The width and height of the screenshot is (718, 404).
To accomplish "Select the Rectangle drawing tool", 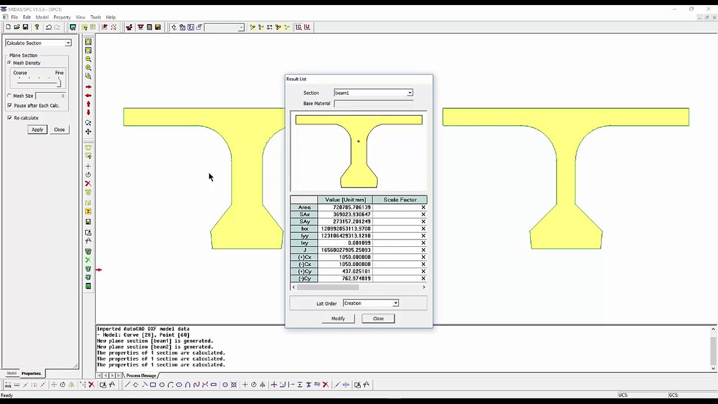I will (x=153, y=385).
